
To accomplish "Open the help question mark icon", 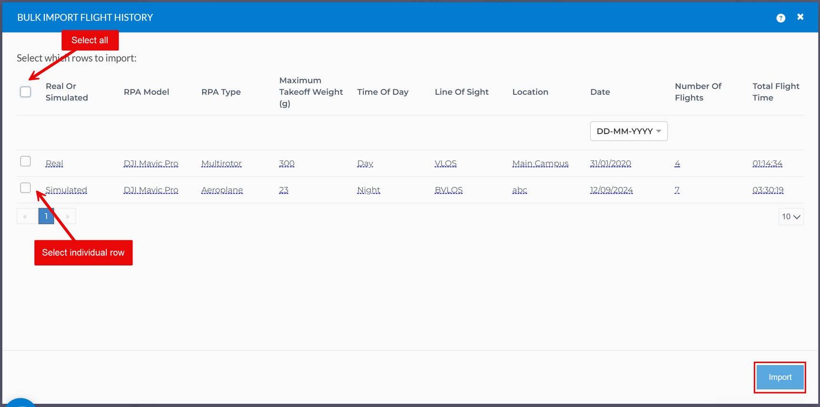I will [x=780, y=18].
